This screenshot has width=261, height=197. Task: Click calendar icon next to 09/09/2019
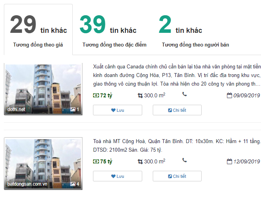coord(229,95)
